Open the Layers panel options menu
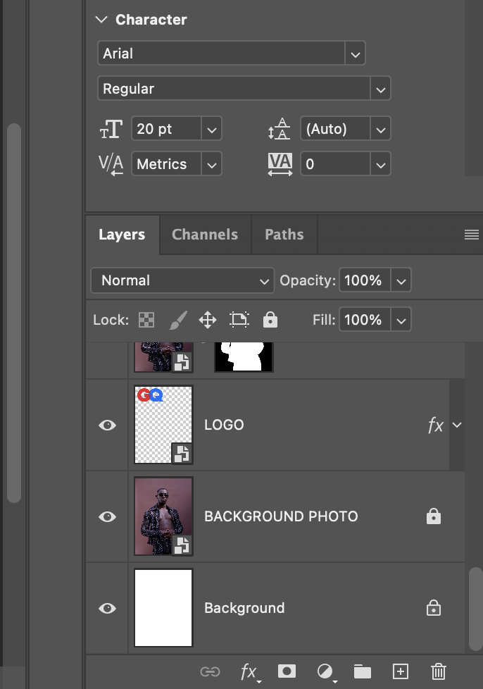The image size is (483, 689). point(472,235)
